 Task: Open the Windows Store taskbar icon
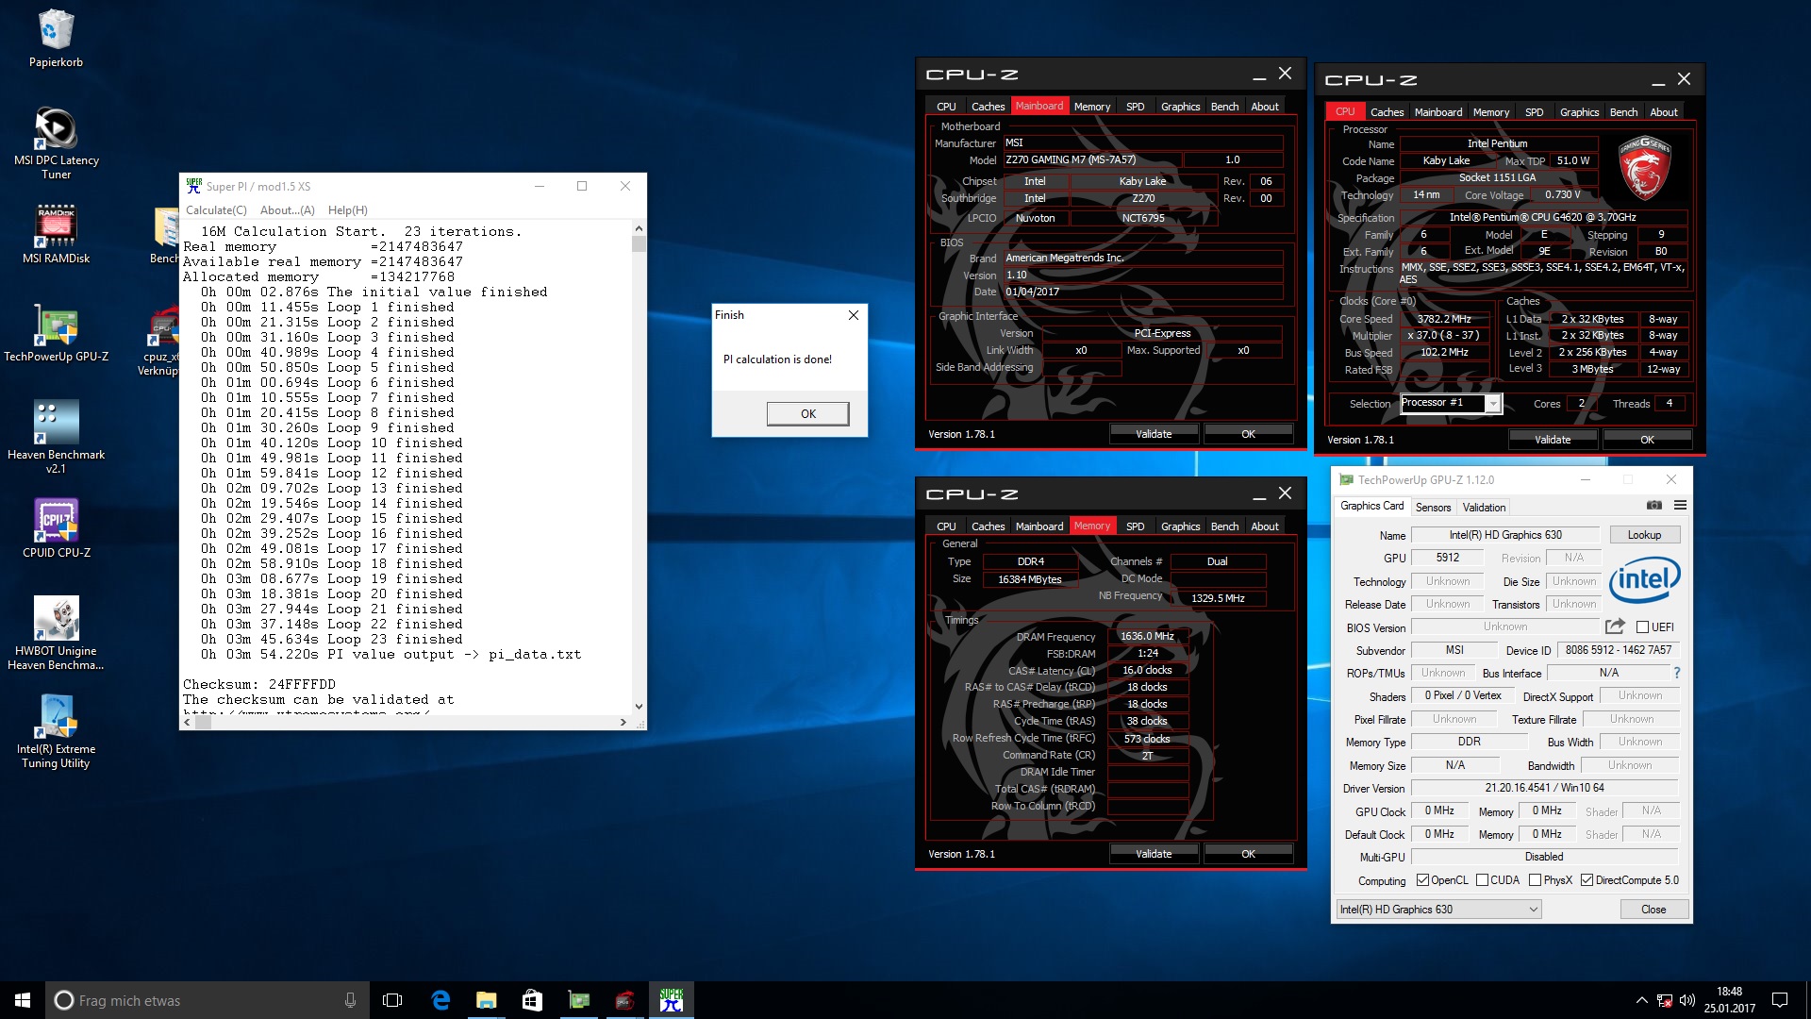tap(532, 1000)
